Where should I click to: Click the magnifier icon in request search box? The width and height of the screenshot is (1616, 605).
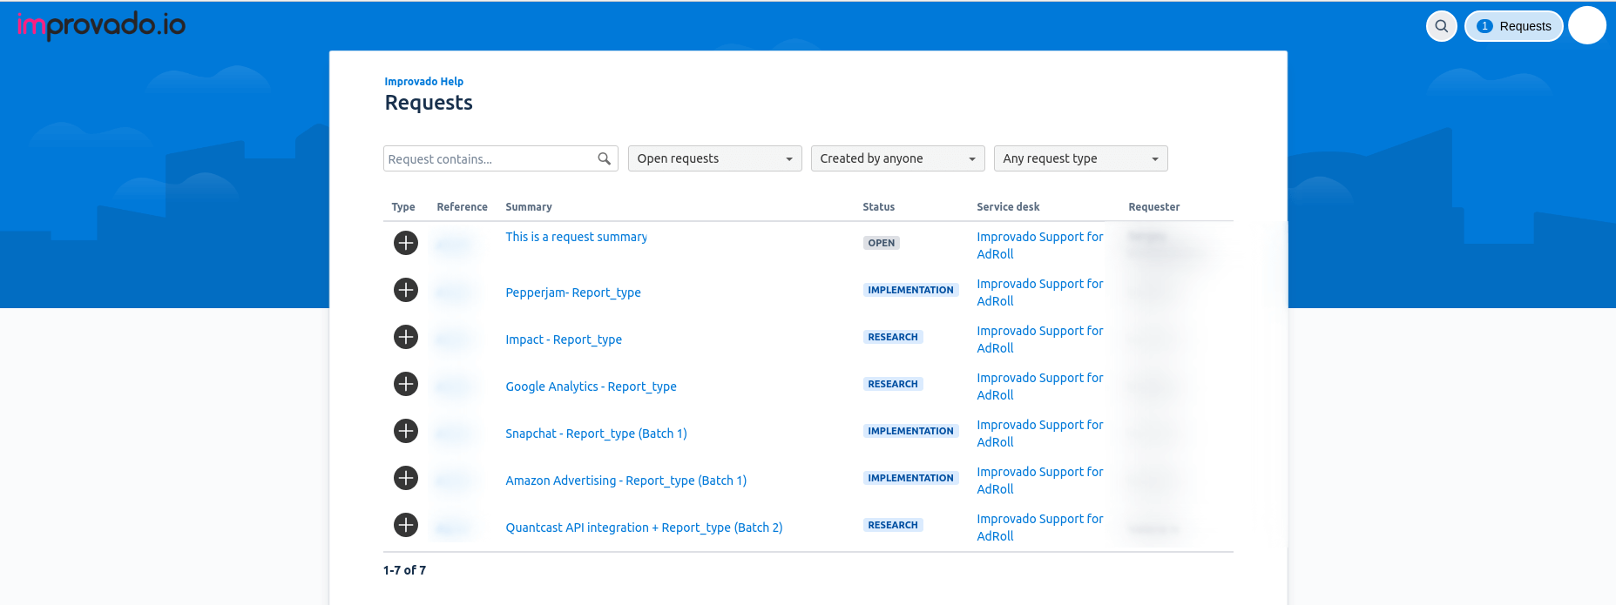[x=604, y=158]
